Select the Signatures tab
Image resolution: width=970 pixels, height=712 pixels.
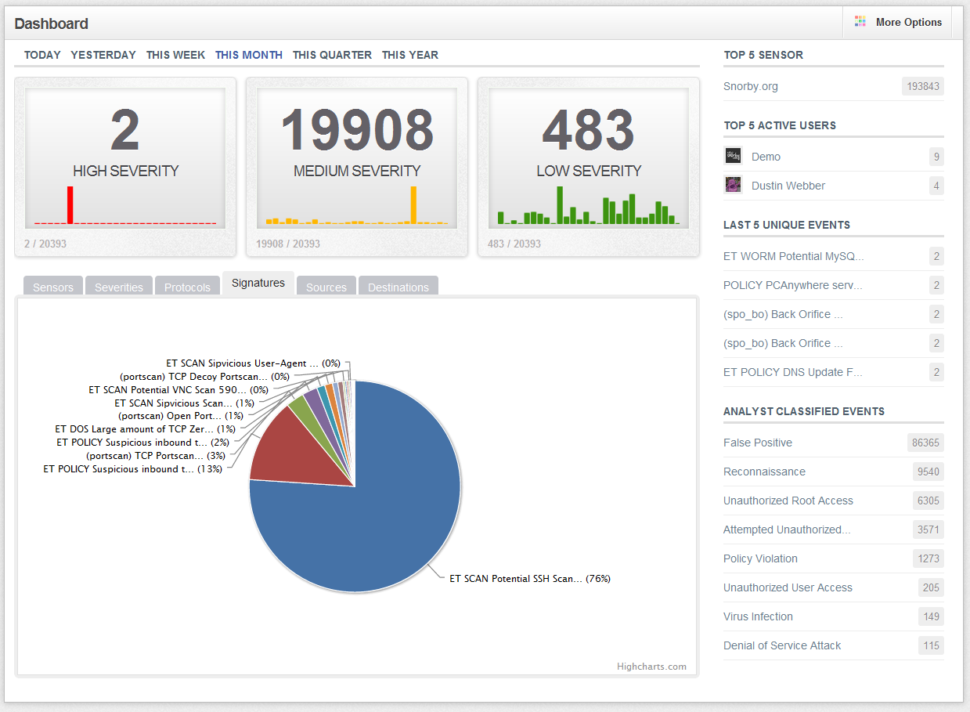pos(258,284)
